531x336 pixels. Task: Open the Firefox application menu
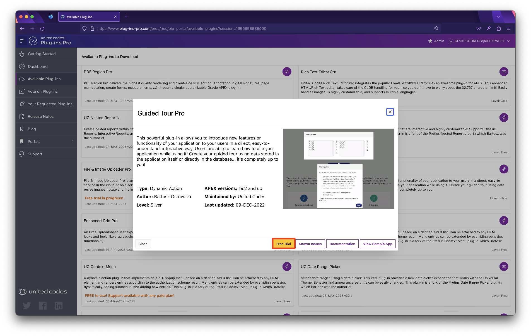point(509,28)
